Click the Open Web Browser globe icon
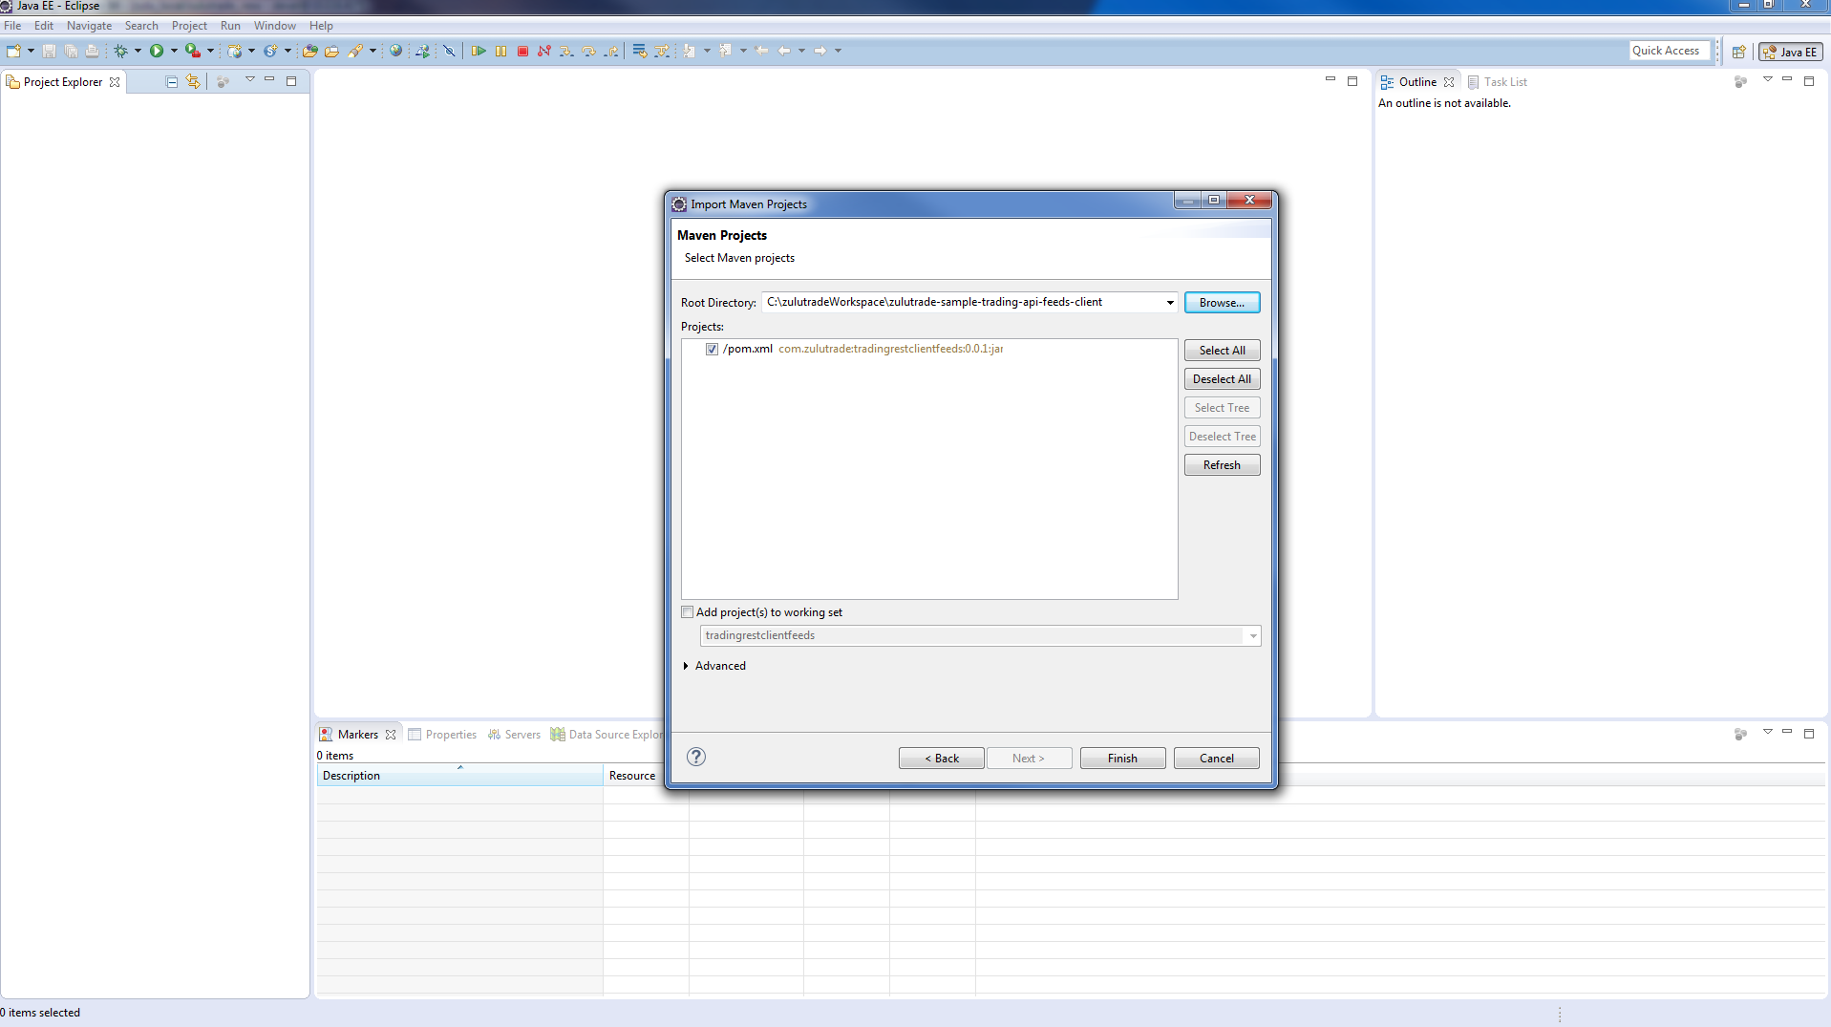The height and width of the screenshot is (1027, 1831). [x=395, y=51]
